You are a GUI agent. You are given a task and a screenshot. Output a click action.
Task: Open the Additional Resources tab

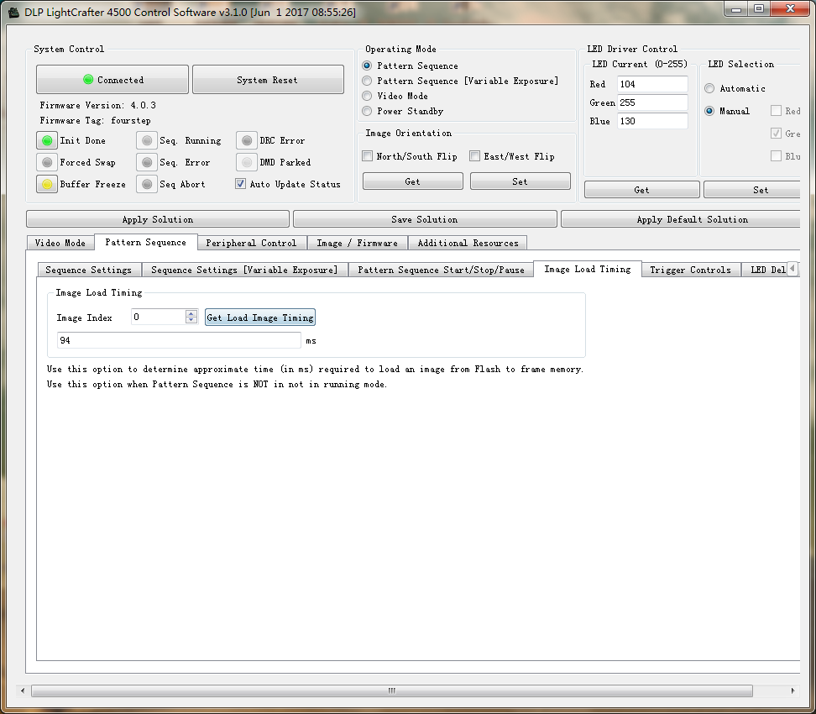click(x=468, y=243)
